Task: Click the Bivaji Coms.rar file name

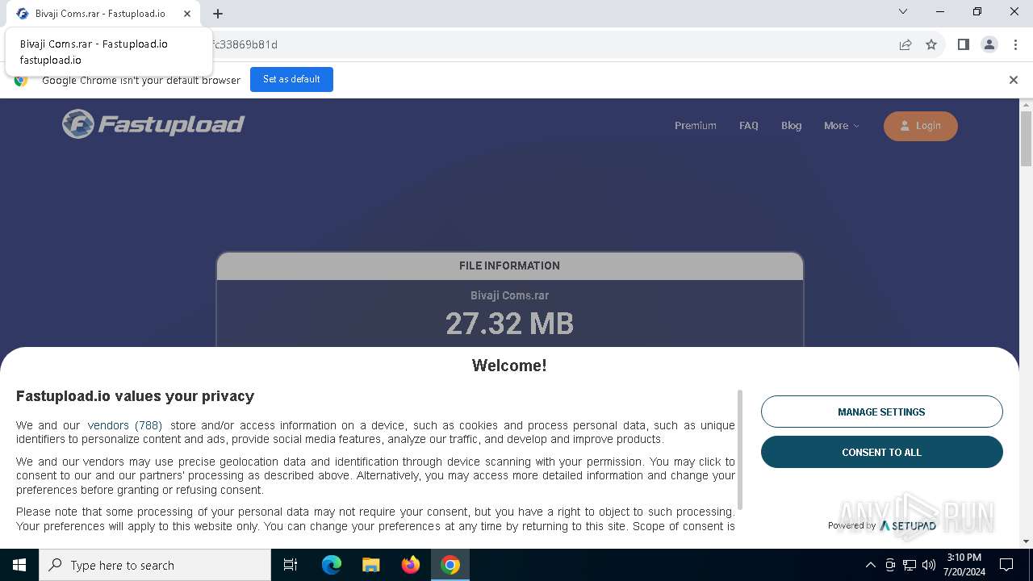Action: point(509,295)
